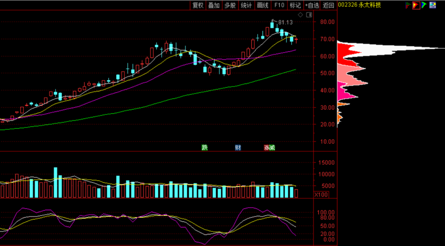Click the 复权 toolbar button
Viewport: 445px width, 246px height.
tap(198, 5)
